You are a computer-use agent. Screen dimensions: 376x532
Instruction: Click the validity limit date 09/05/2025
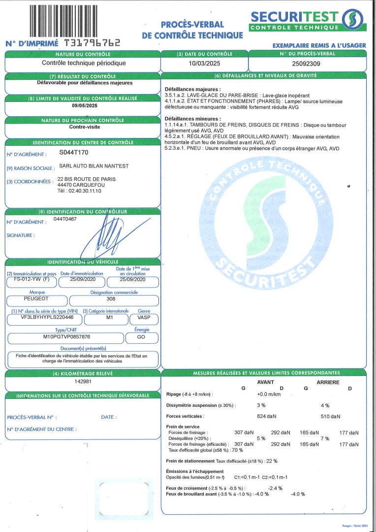tap(85, 105)
